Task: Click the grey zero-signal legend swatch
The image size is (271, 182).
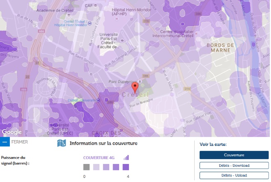Action: click(x=86, y=167)
